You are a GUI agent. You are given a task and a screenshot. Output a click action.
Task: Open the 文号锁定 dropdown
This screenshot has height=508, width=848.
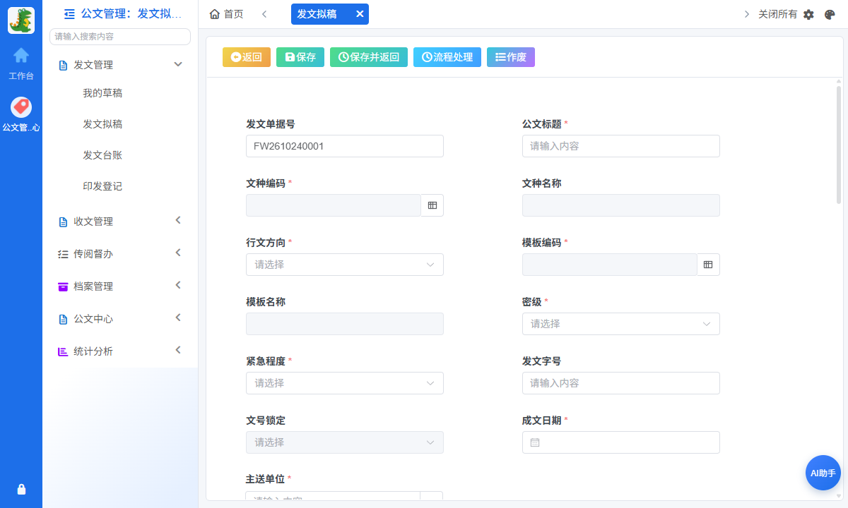345,442
